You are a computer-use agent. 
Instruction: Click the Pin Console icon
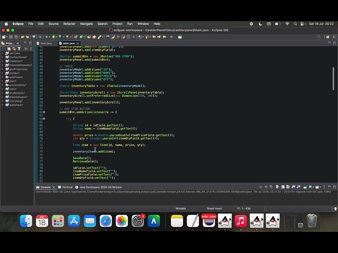tap(305, 187)
